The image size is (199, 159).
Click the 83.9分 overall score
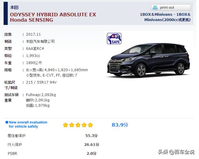120,125
